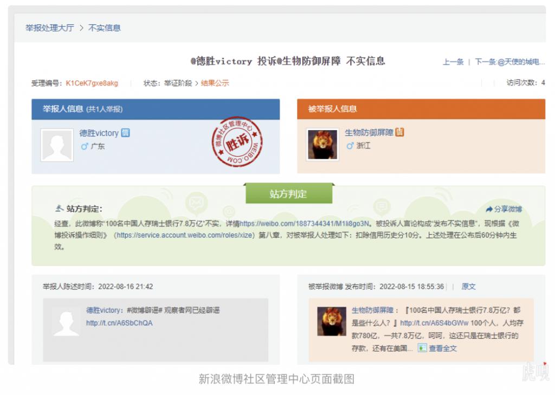Click 德胜victory gray avatar in reporter panel
This screenshot has height=395, width=555.
[57, 145]
